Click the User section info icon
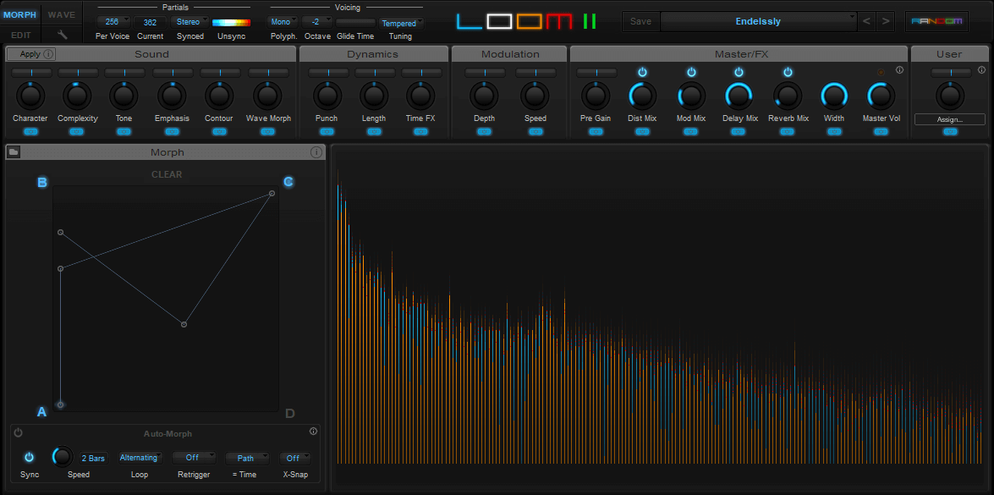Image resolution: width=994 pixels, height=495 pixels. [982, 70]
